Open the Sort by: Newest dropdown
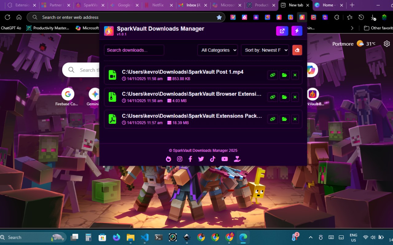The width and height of the screenshot is (393, 245). pos(265,50)
